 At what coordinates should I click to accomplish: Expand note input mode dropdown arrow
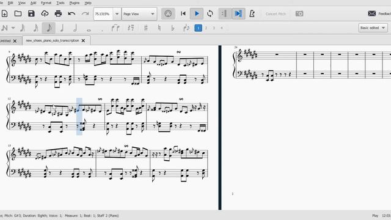(x=13, y=28)
